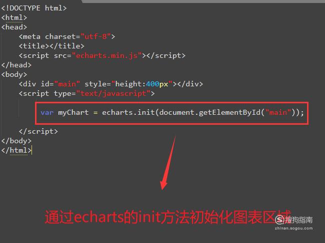Click the opening head tag
This screenshot has height=243, width=325.
[14, 27]
